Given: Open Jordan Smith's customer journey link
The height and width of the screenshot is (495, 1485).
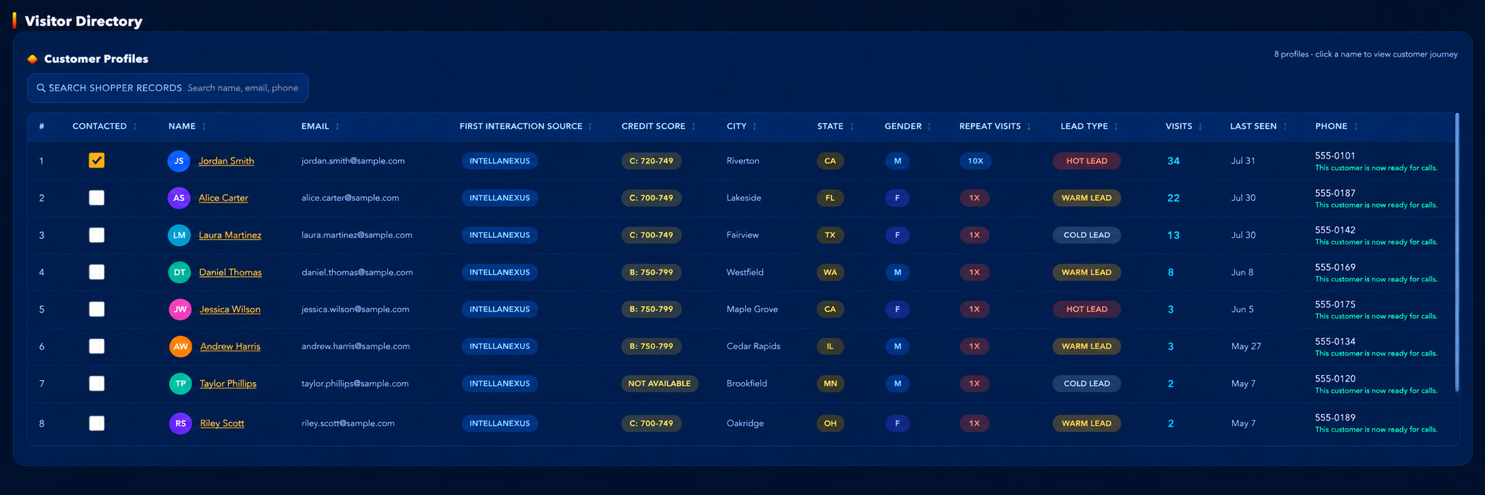Looking at the screenshot, I should [x=226, y=161].
